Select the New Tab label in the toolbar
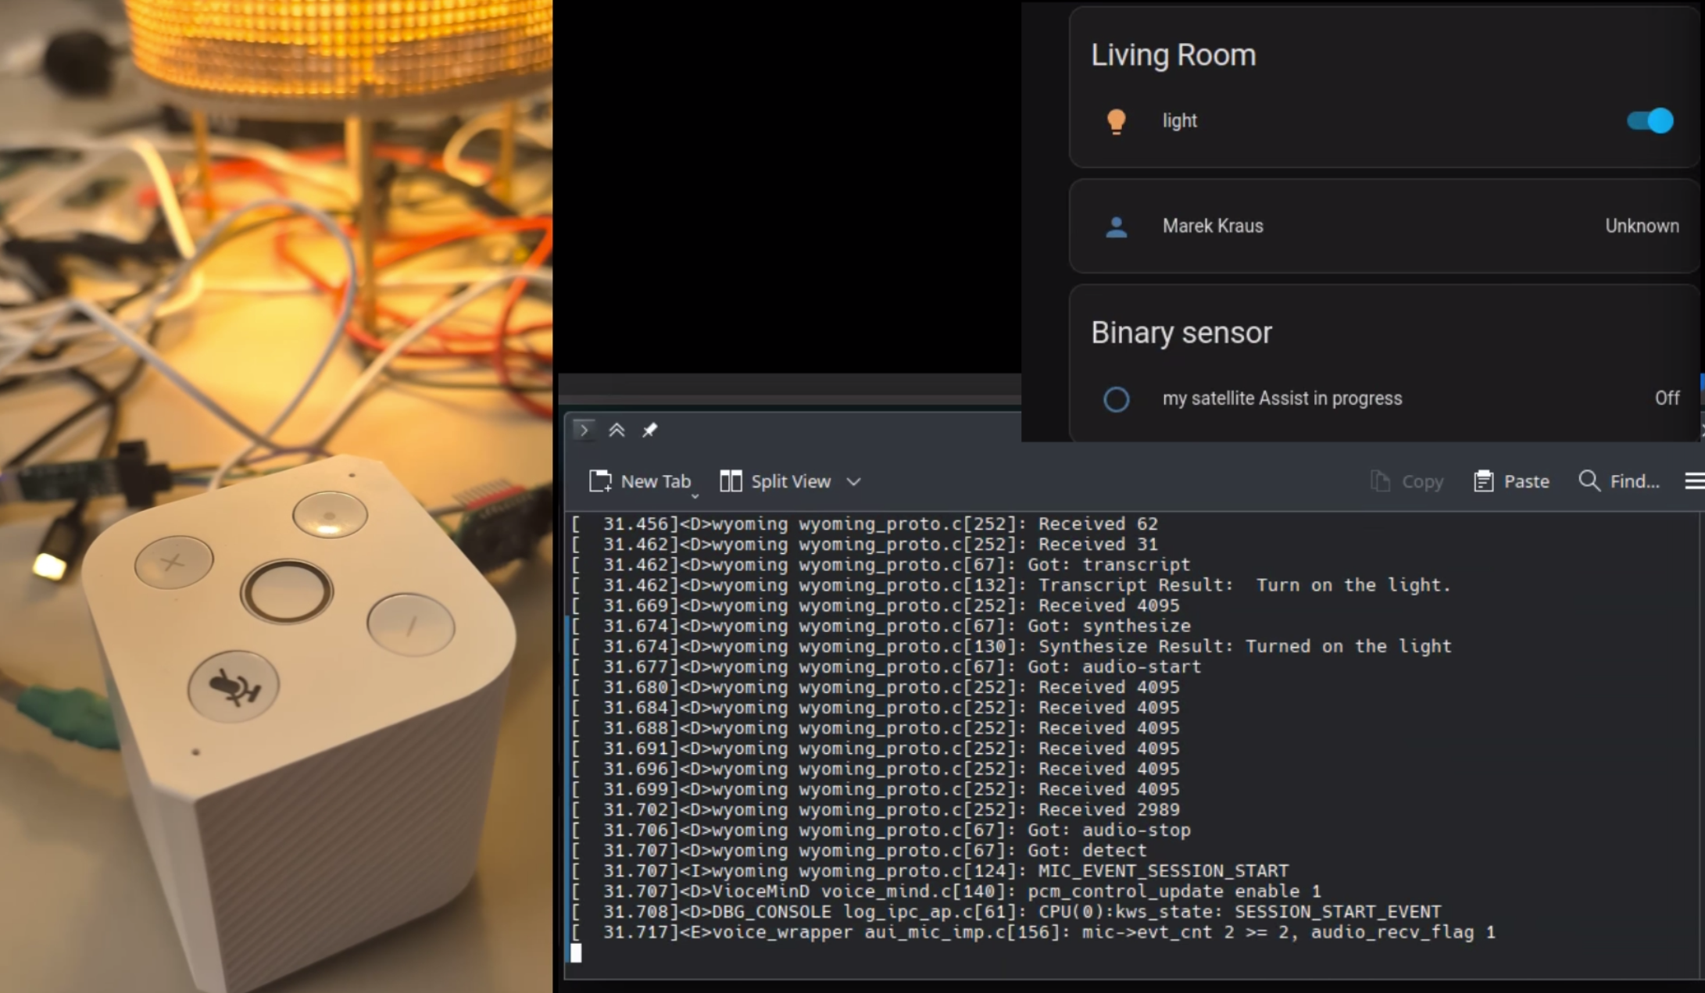The image size is (1705, 993). (655, 480)
